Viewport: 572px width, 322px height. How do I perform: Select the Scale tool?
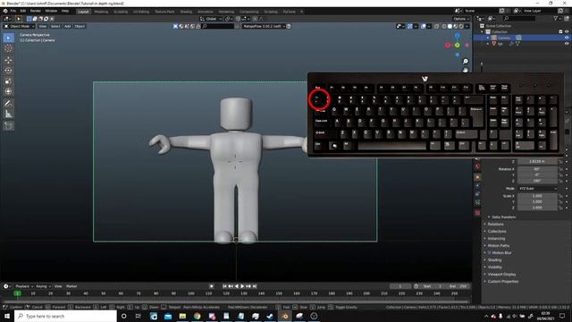8,81
